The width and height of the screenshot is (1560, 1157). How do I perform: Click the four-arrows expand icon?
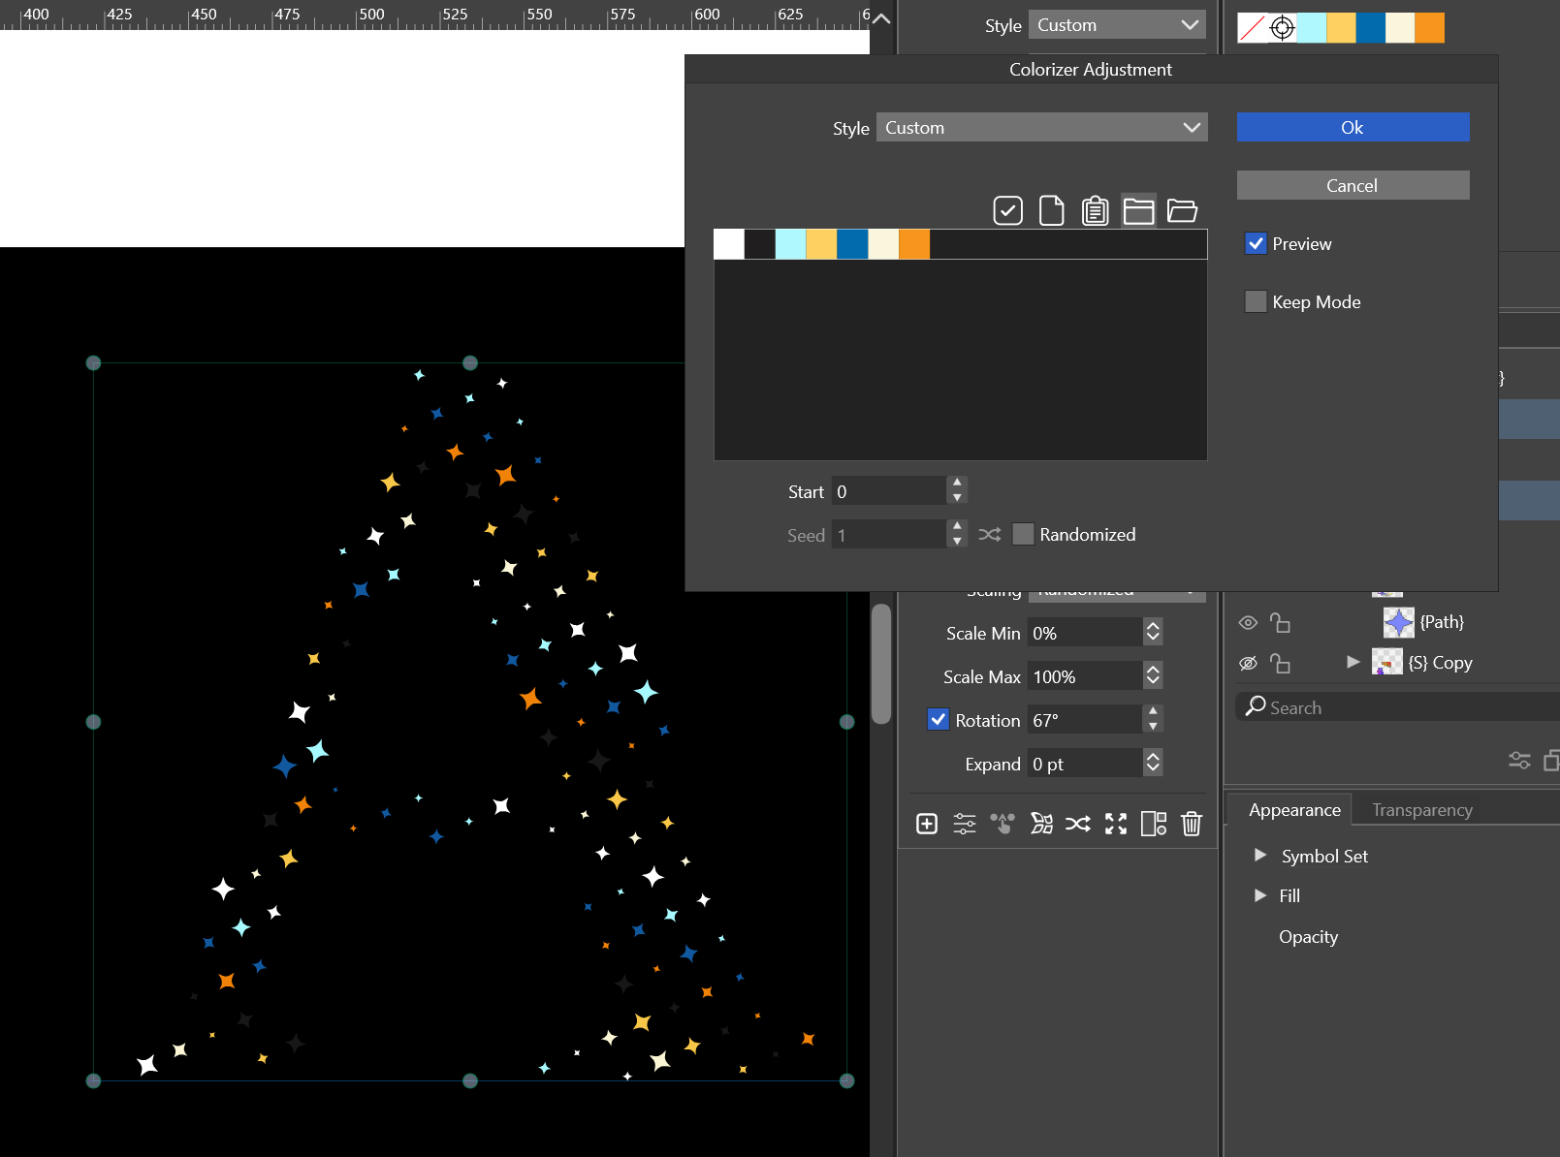click(1116, 824)
